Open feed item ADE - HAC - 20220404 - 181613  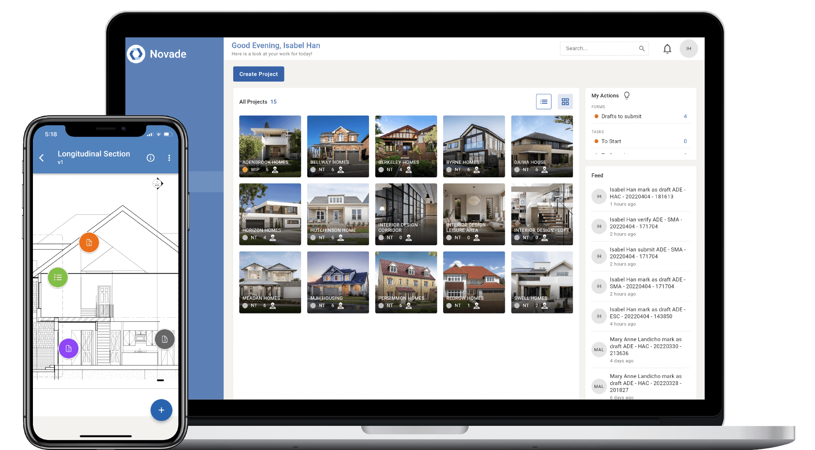(x=641, y=196)
